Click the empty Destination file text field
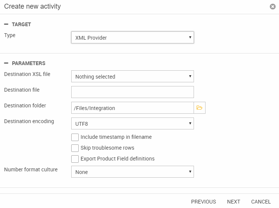Image resolution: width=279 pixels, height=208 pixels. pos(132,92)
